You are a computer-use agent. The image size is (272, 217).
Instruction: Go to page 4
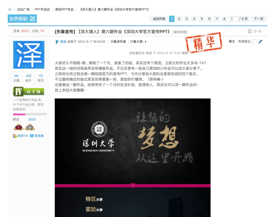point(194,19)
